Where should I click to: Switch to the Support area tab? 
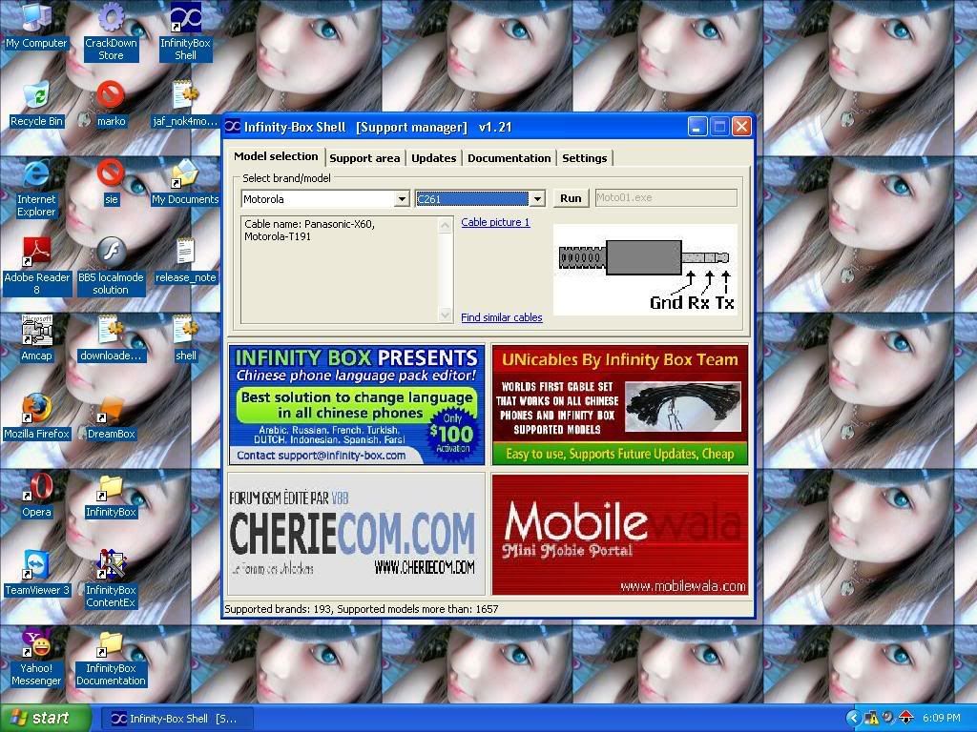coord(364,158)
